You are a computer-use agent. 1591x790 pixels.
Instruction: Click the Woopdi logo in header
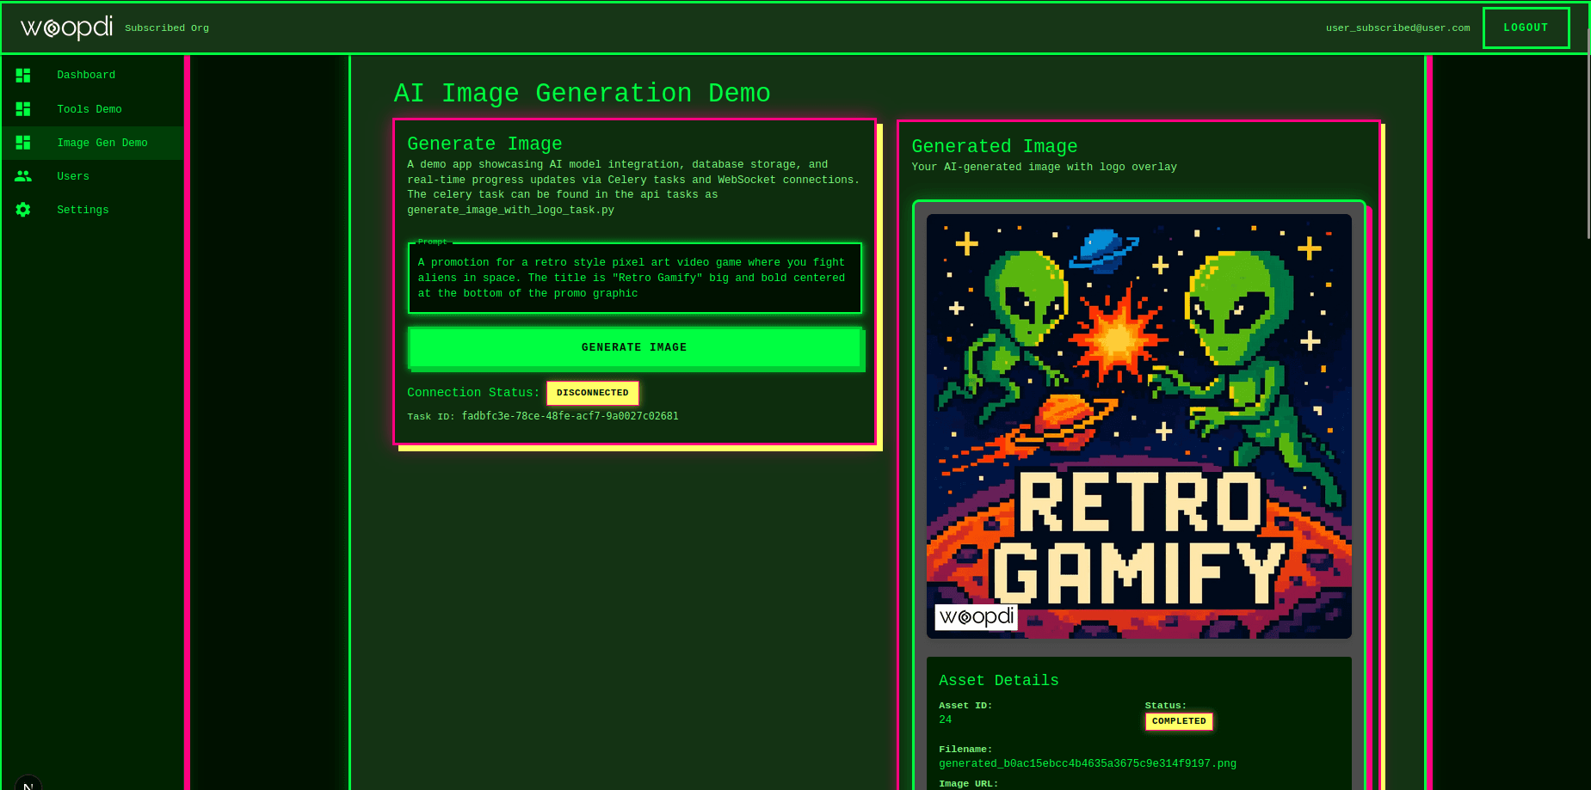[66, 28]
